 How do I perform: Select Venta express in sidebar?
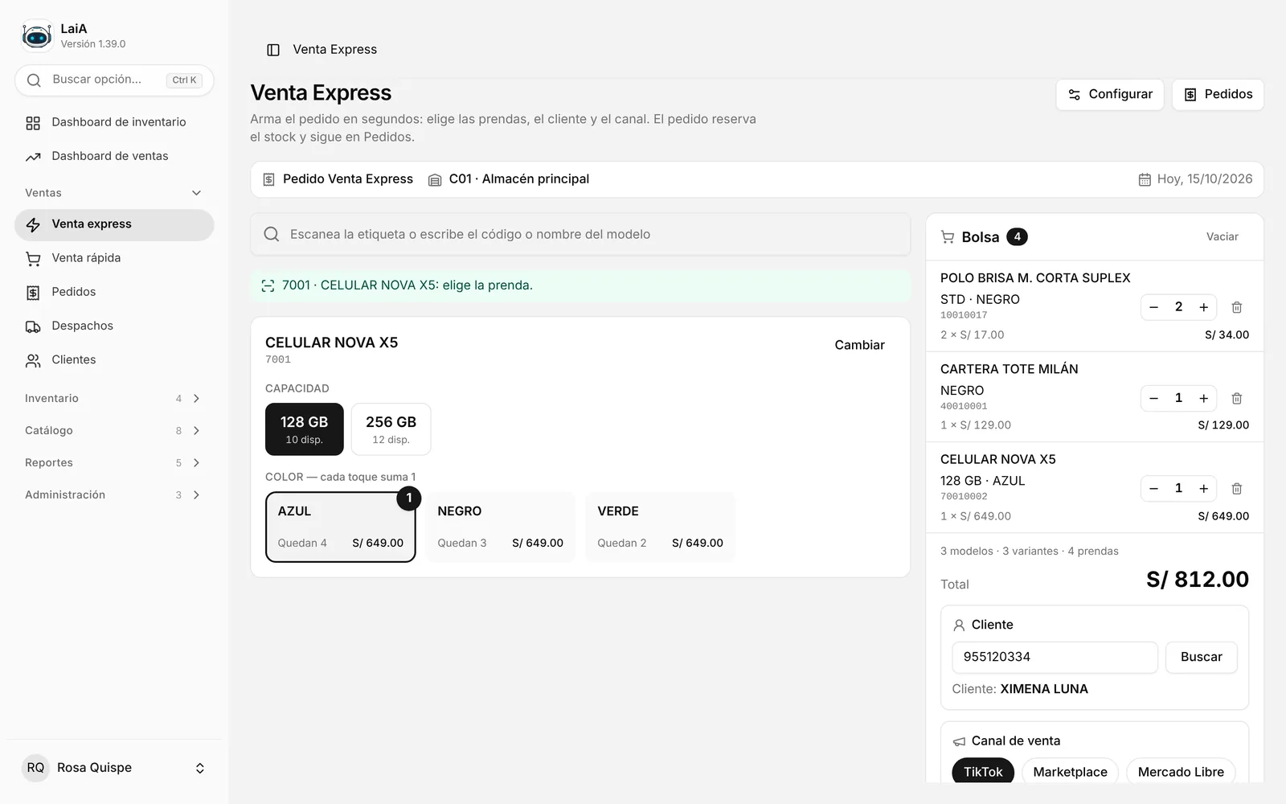tap(114, 224)
